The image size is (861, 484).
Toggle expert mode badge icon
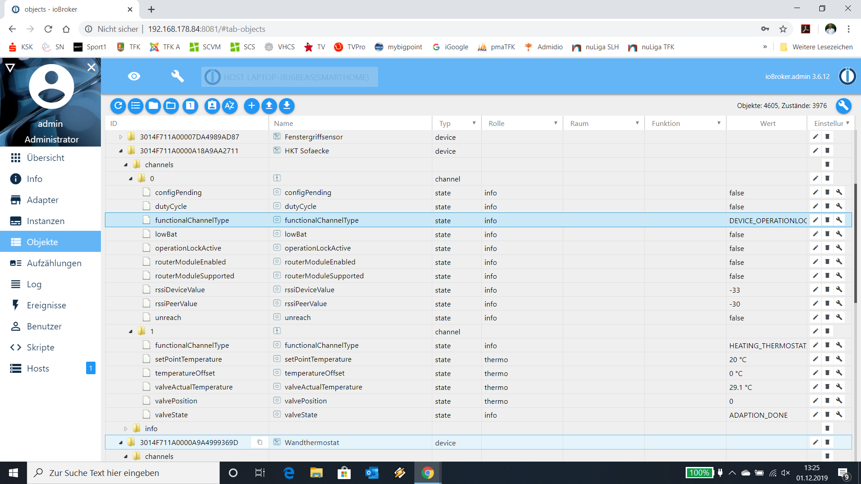(212, 106)
